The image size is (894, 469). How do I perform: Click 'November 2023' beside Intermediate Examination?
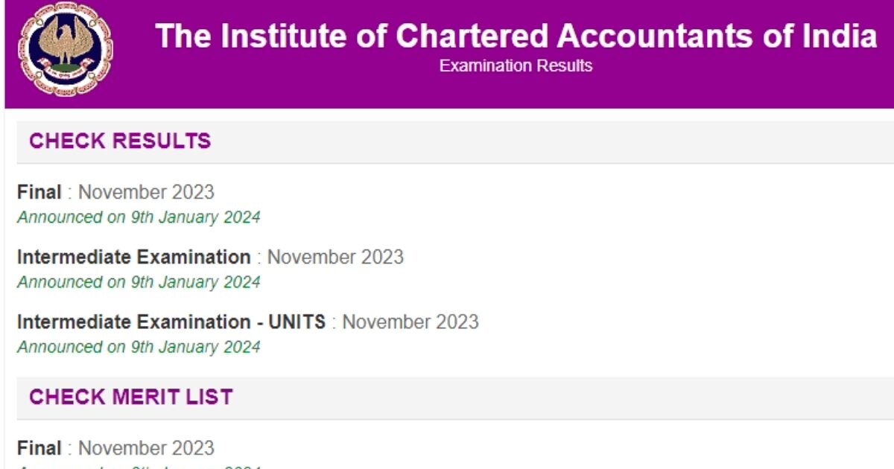336,257
